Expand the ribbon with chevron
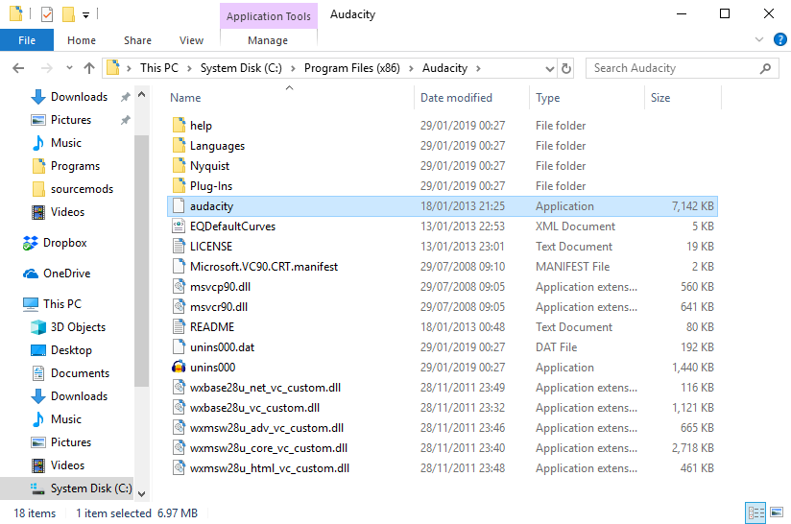The image size is (791, 524). pyautogui.click(x=758, y=39)
